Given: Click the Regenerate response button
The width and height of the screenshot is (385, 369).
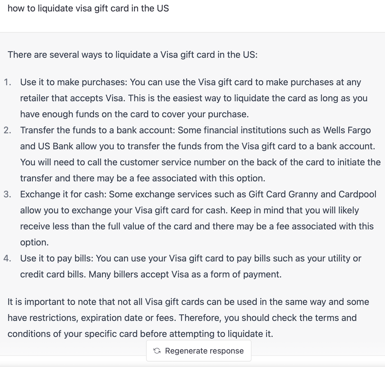Looking at the screenshot, I should (199, 351).
